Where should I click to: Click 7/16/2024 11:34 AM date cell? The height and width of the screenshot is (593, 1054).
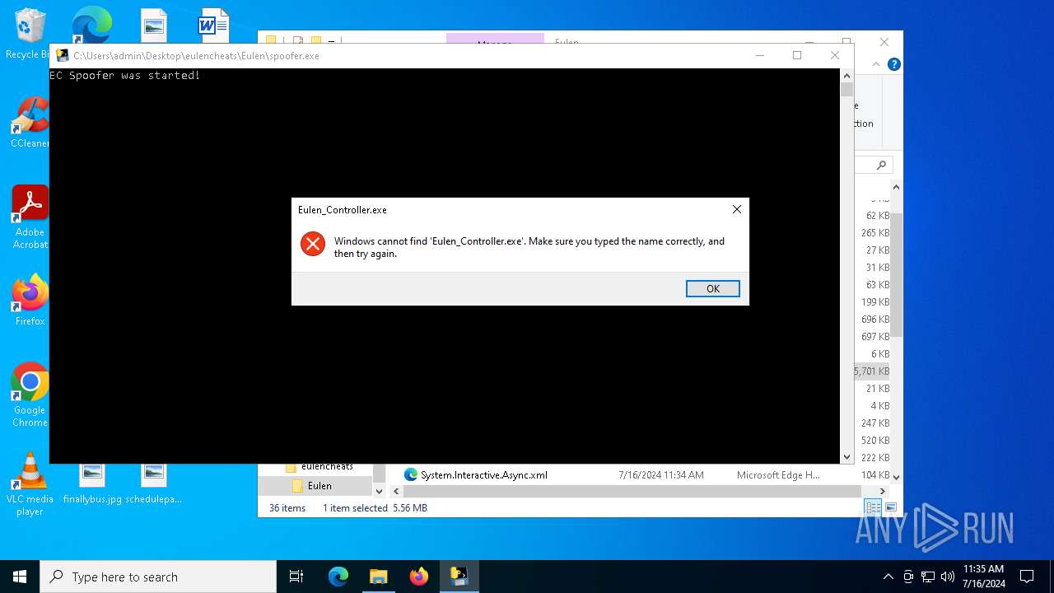660,474
